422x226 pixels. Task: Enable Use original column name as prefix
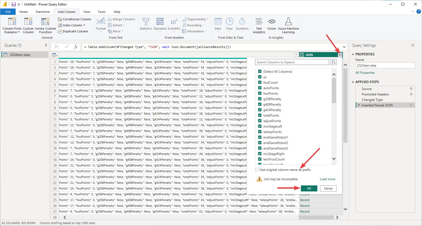[x=257, y=170]
